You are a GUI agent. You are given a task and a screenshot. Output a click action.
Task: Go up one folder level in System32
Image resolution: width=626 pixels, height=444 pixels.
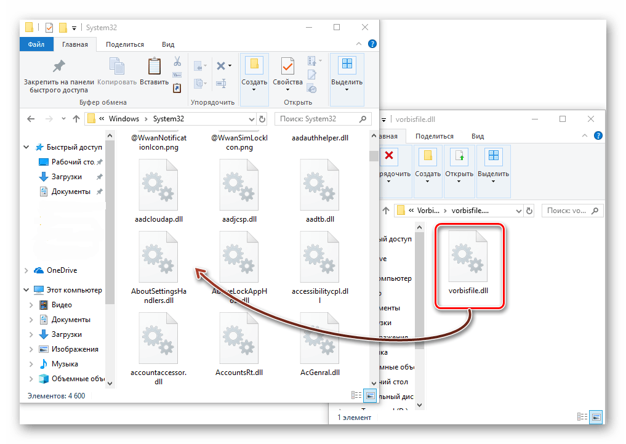coord(76,119)
